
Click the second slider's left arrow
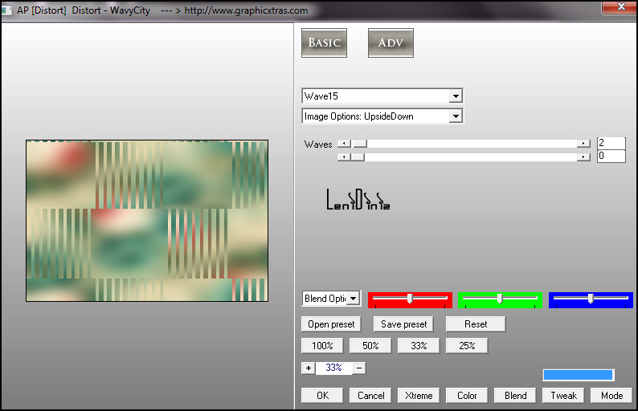(343, 157)
